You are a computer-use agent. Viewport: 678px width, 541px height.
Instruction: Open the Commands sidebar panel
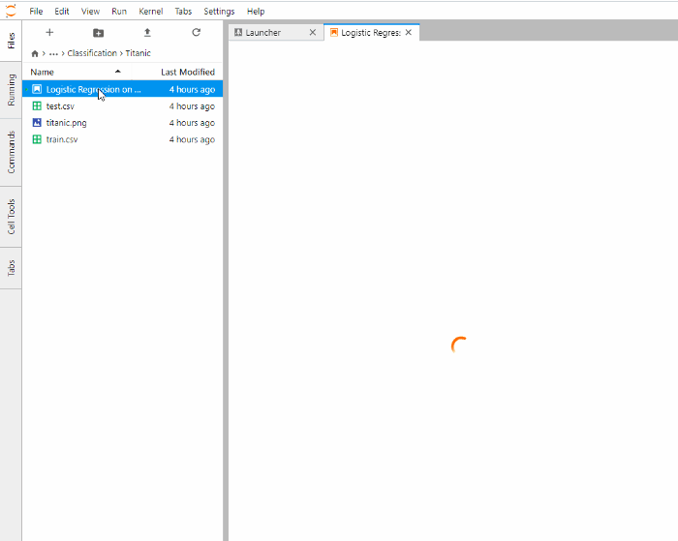pos(11,152)
